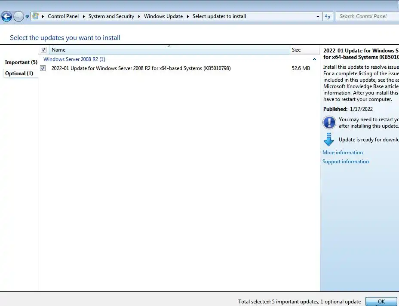Open the Control Panel breadcrumb
This screenshot has width=399, height=306.
[x=63, y=16]
